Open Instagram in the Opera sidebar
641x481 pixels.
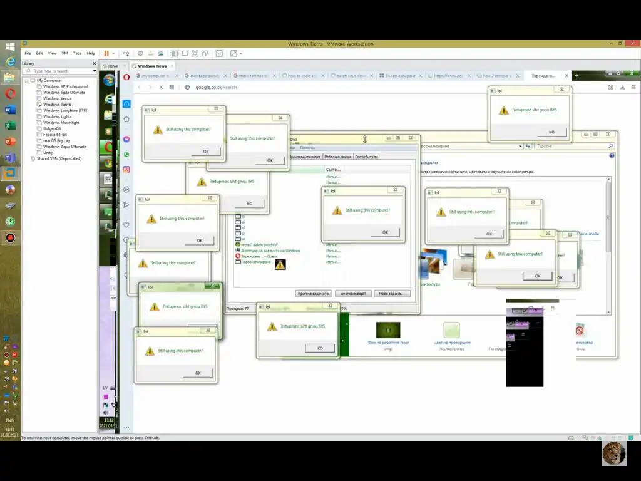(x=126, y=169)
